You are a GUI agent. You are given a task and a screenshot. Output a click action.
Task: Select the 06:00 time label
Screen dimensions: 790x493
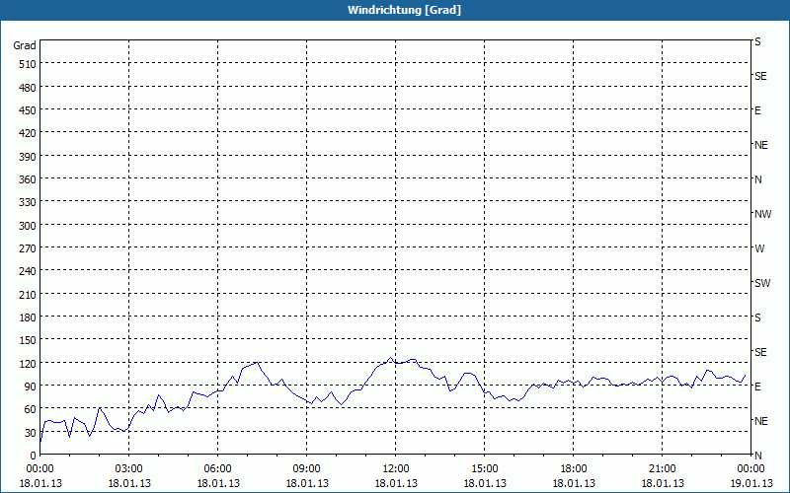(217, 469)
